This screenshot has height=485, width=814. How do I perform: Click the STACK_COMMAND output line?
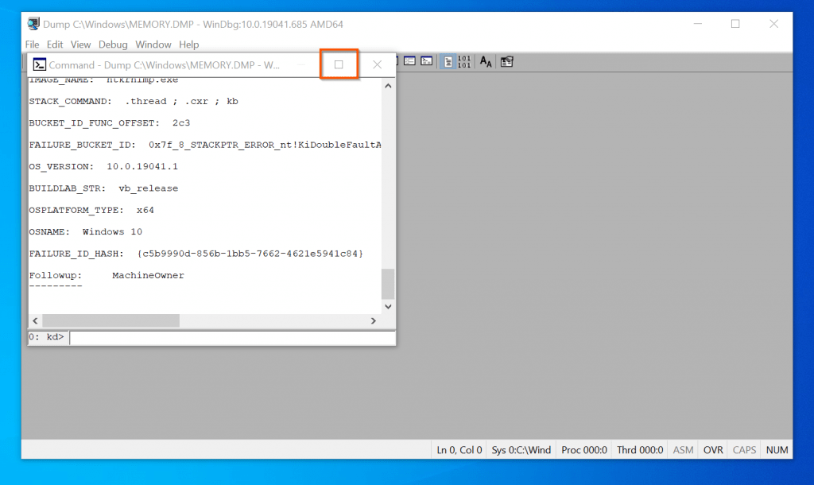134,101
